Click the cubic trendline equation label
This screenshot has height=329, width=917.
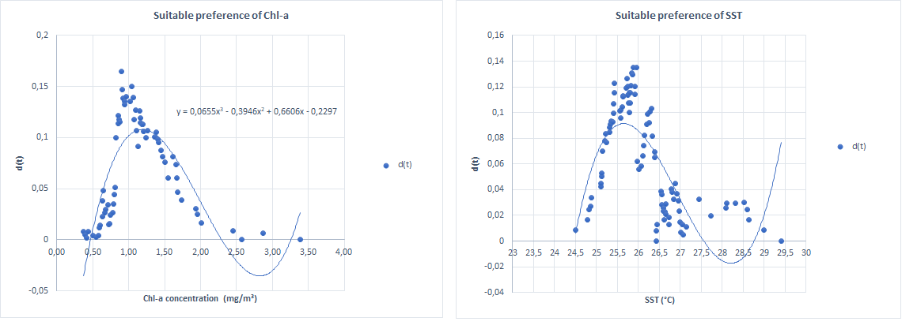(x=256, y=109)
